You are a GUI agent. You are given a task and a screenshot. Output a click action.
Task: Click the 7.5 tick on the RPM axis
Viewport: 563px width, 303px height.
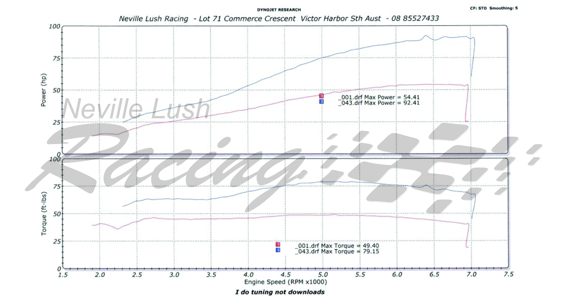click(508, 274)
